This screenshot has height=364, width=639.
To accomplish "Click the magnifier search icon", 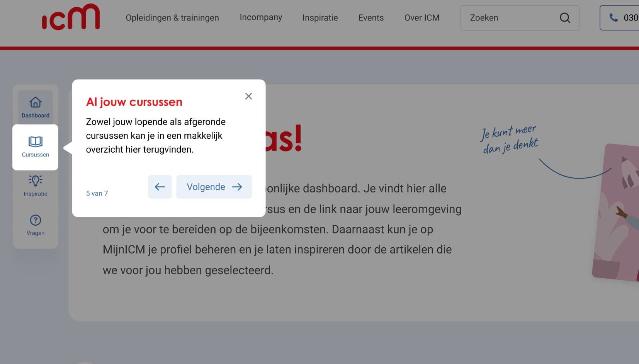I will tap(565, 18).
